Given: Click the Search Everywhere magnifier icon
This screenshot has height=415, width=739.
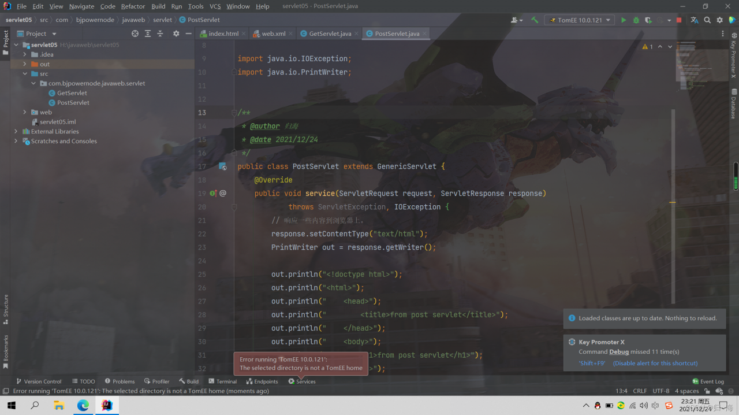Looking at the screenshot, I should click(x=707, y=20).
